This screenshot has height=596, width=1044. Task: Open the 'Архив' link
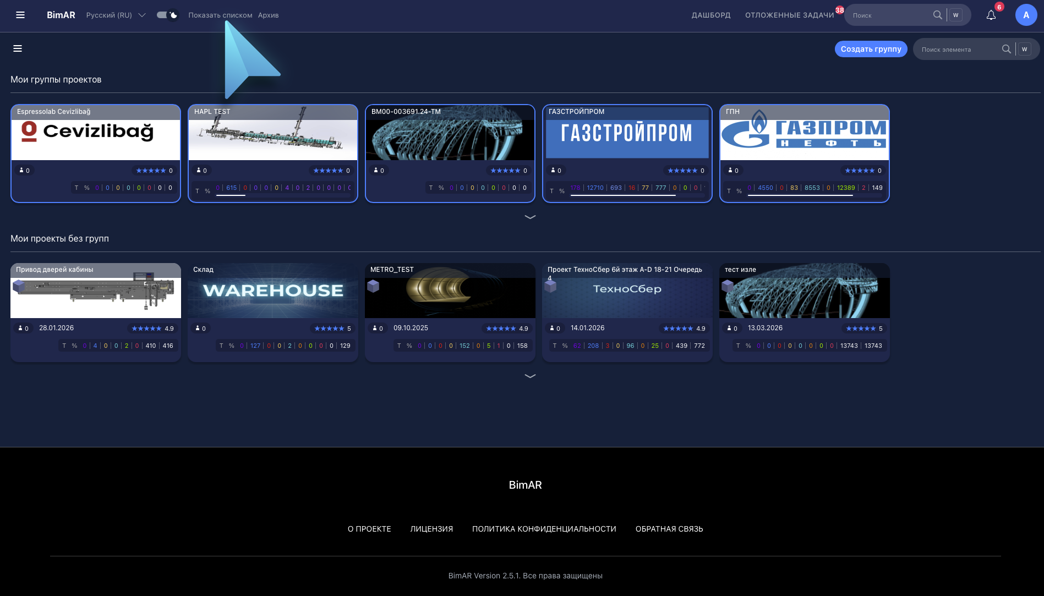(269, 15)
